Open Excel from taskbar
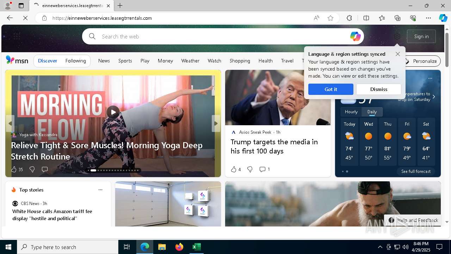The height and width of the screenshot is (254, 451). point(196,247)
